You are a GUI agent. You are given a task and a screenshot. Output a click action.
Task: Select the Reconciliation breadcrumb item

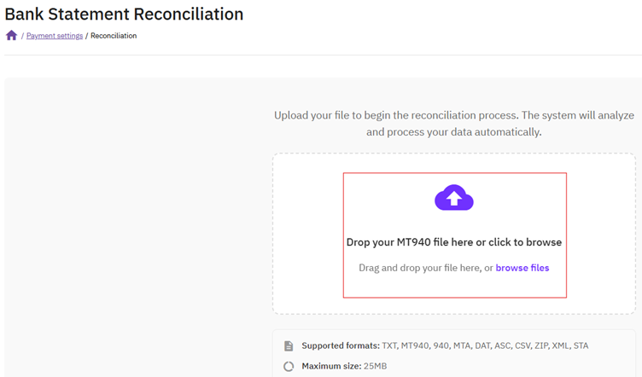tap(114, 36)
